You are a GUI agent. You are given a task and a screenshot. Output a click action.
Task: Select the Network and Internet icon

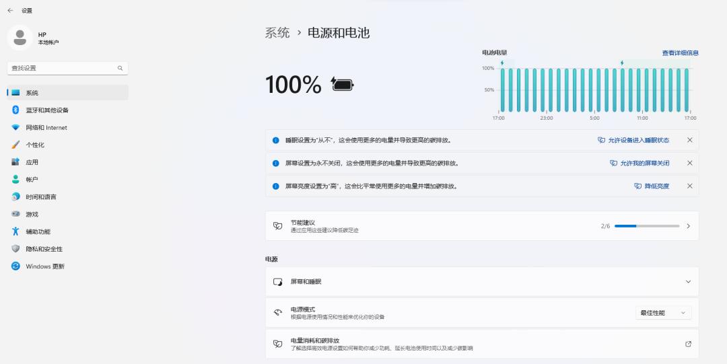click(15, 128)
